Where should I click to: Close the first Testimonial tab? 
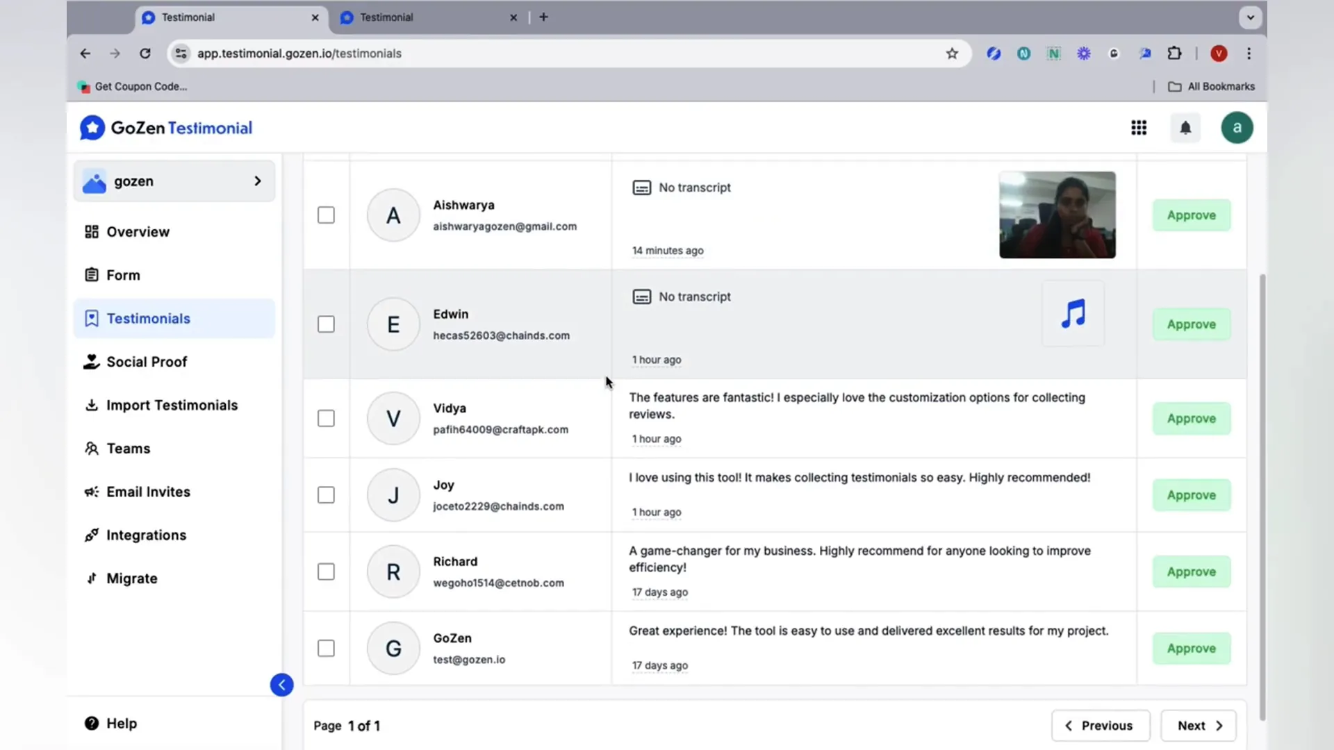[x=315, y=17]
